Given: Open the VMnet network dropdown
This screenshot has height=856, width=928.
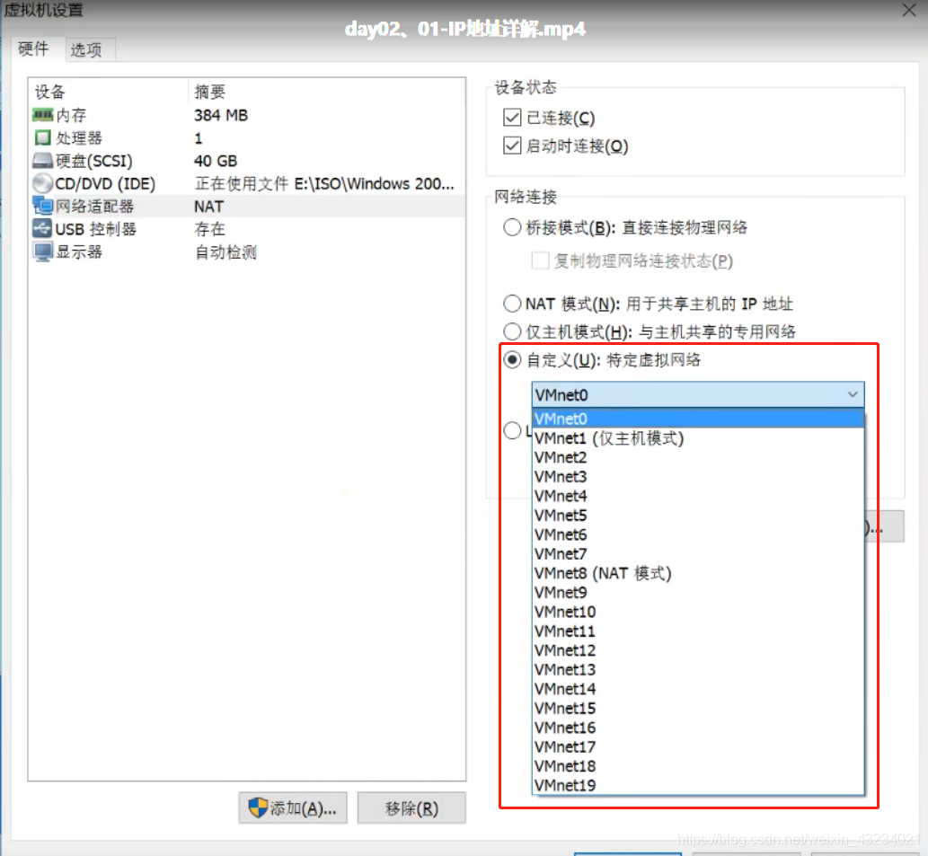Looking at the screenshot, I should (853, 394).
